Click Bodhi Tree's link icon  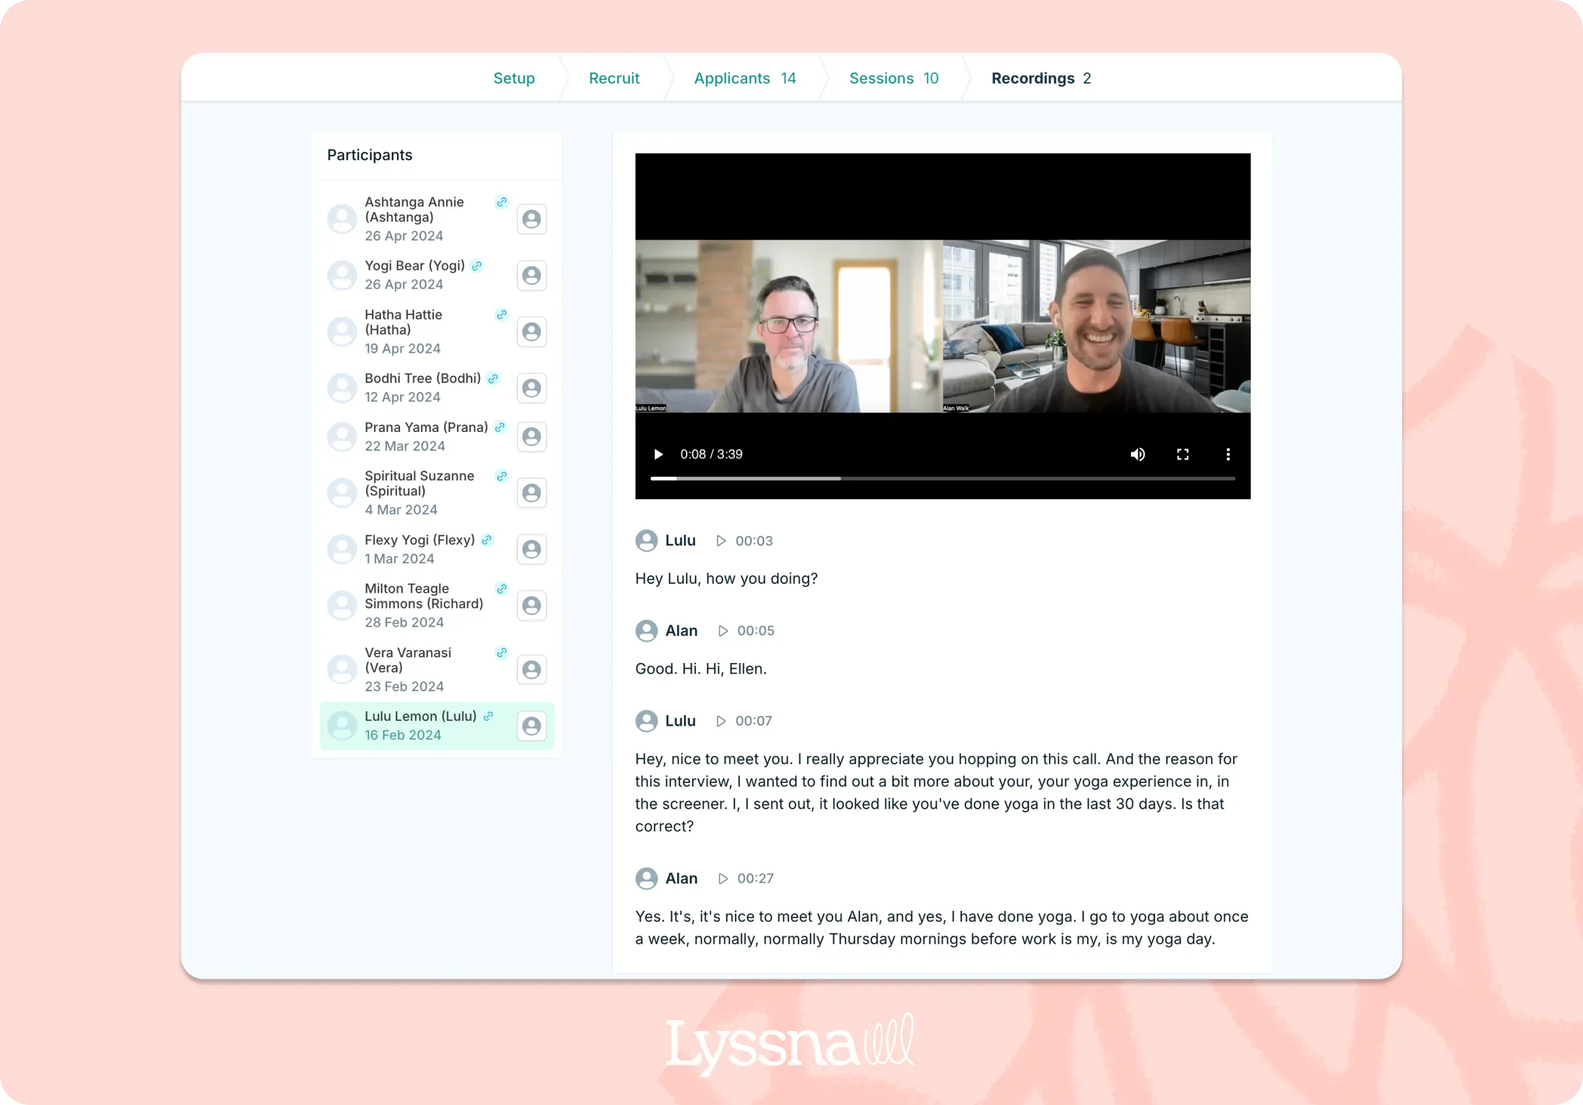492,378
